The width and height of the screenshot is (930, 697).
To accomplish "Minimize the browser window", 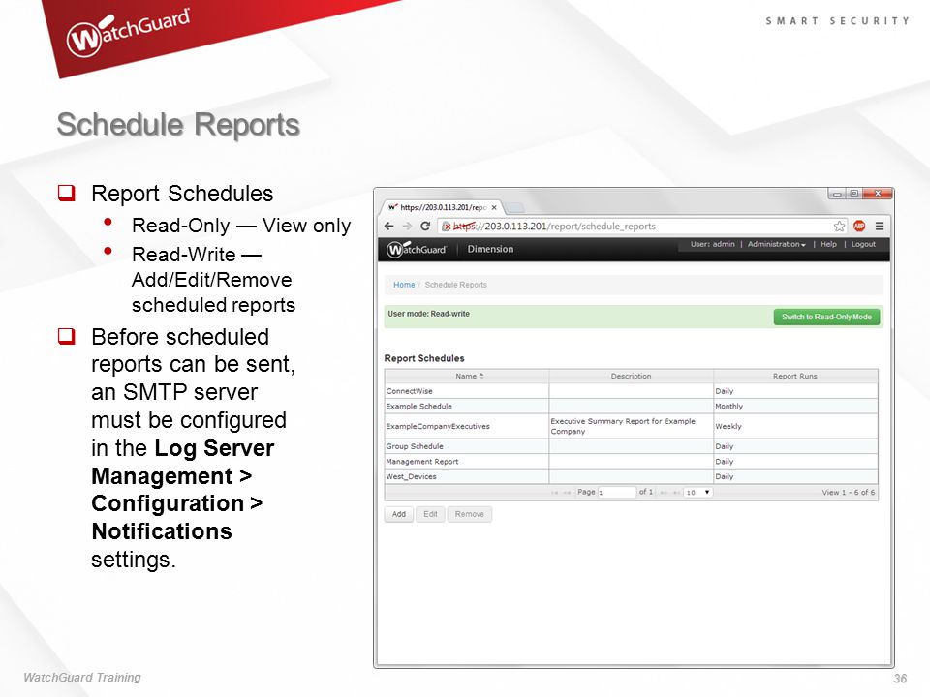I will [837, 194].
